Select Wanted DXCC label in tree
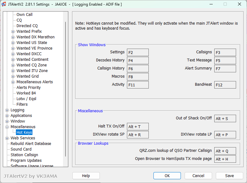 tap(29, 54)
